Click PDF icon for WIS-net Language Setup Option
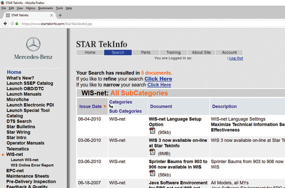Screen dimensions: 285x188 coord(152,131)
